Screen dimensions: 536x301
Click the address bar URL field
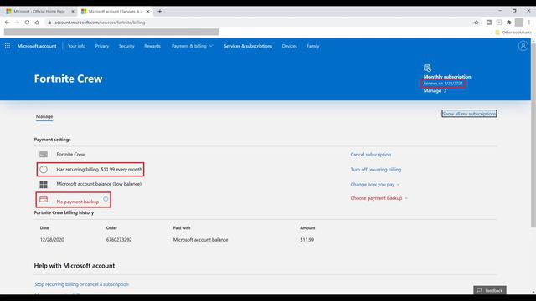coord(260,23)
